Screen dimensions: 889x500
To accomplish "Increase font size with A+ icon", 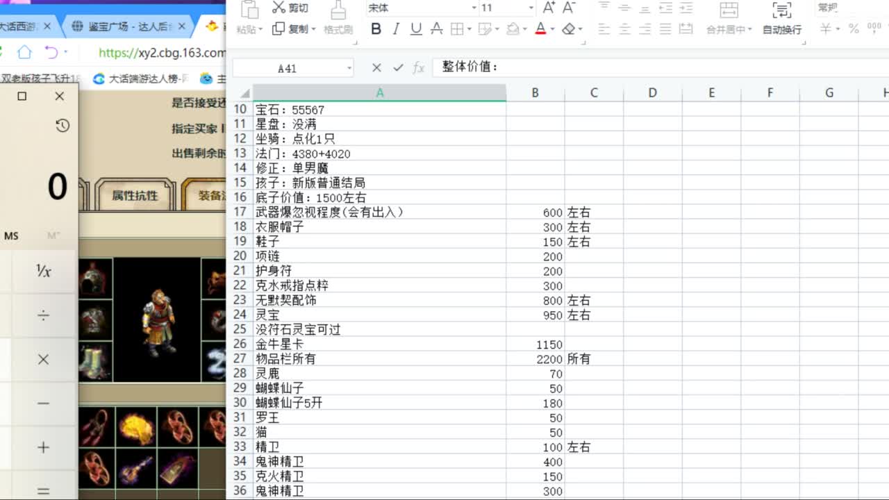I will pos(549,8).
